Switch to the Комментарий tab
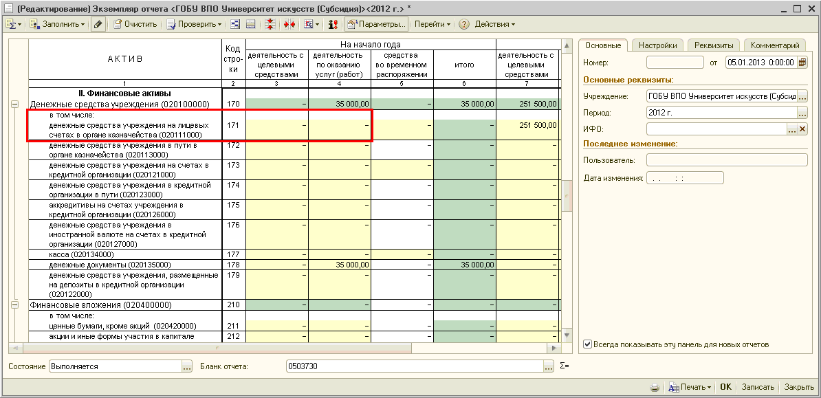 775,45
